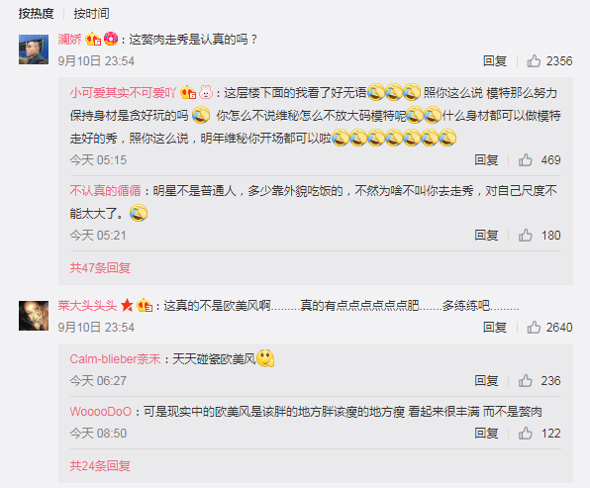Image resolution: width=590 pixels, height=488 pixels.
Task: Click 回复 on Calm-blieber奈禾's reply
Action: click(x=486, y=381)
